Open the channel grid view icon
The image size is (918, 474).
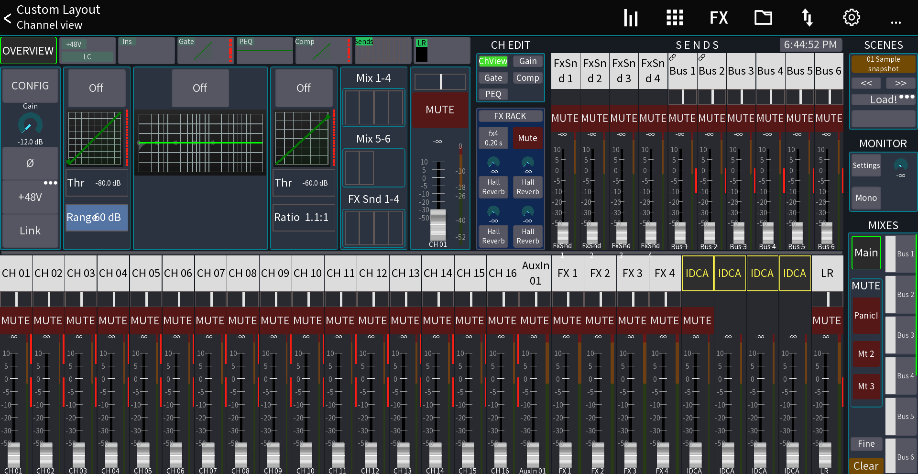point(674,17)
